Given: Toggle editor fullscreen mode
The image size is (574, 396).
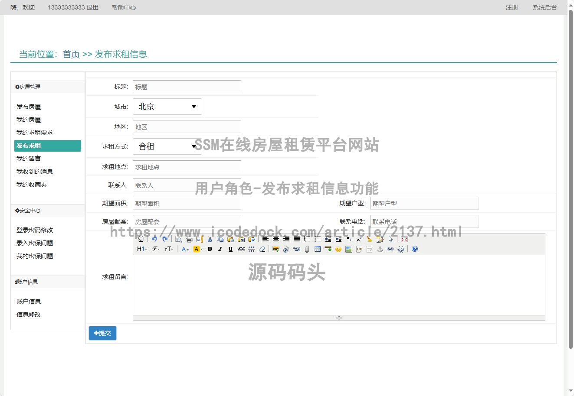Looking at the screenshot, I should tap(404, 239).
